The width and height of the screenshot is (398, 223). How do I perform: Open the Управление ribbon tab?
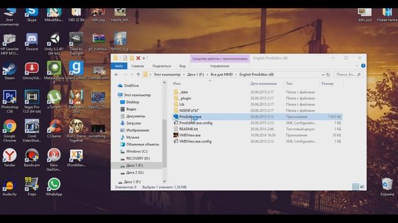coord(220,66)
